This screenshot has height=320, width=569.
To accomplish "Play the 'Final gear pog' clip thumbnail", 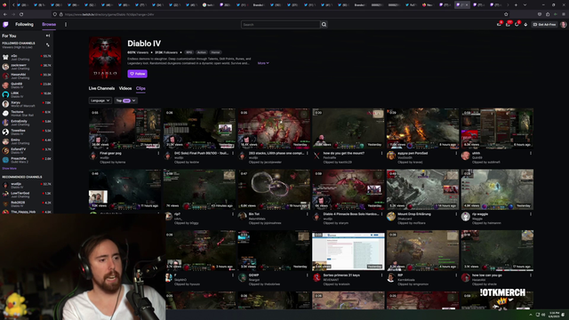I will tap(124, 128).
